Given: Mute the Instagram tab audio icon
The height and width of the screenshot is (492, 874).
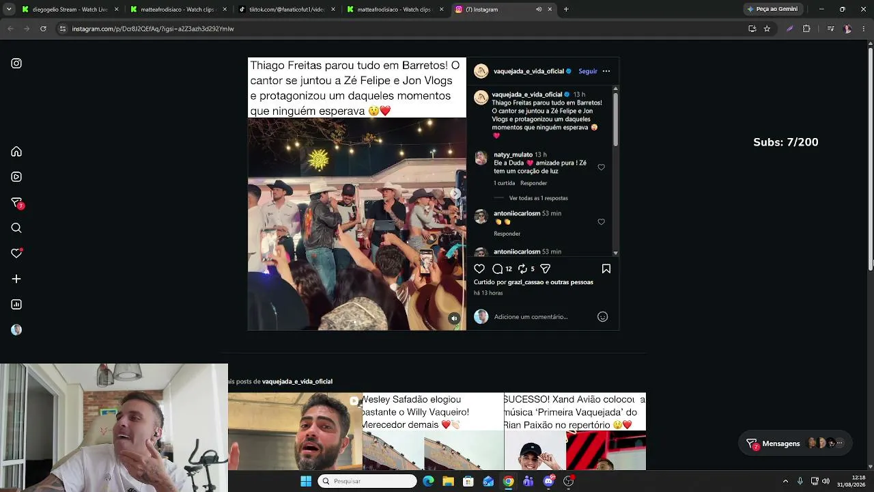Looking at the screenshot, I should pos(539,10).
